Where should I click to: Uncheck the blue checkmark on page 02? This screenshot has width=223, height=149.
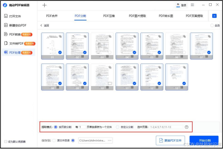85,52
